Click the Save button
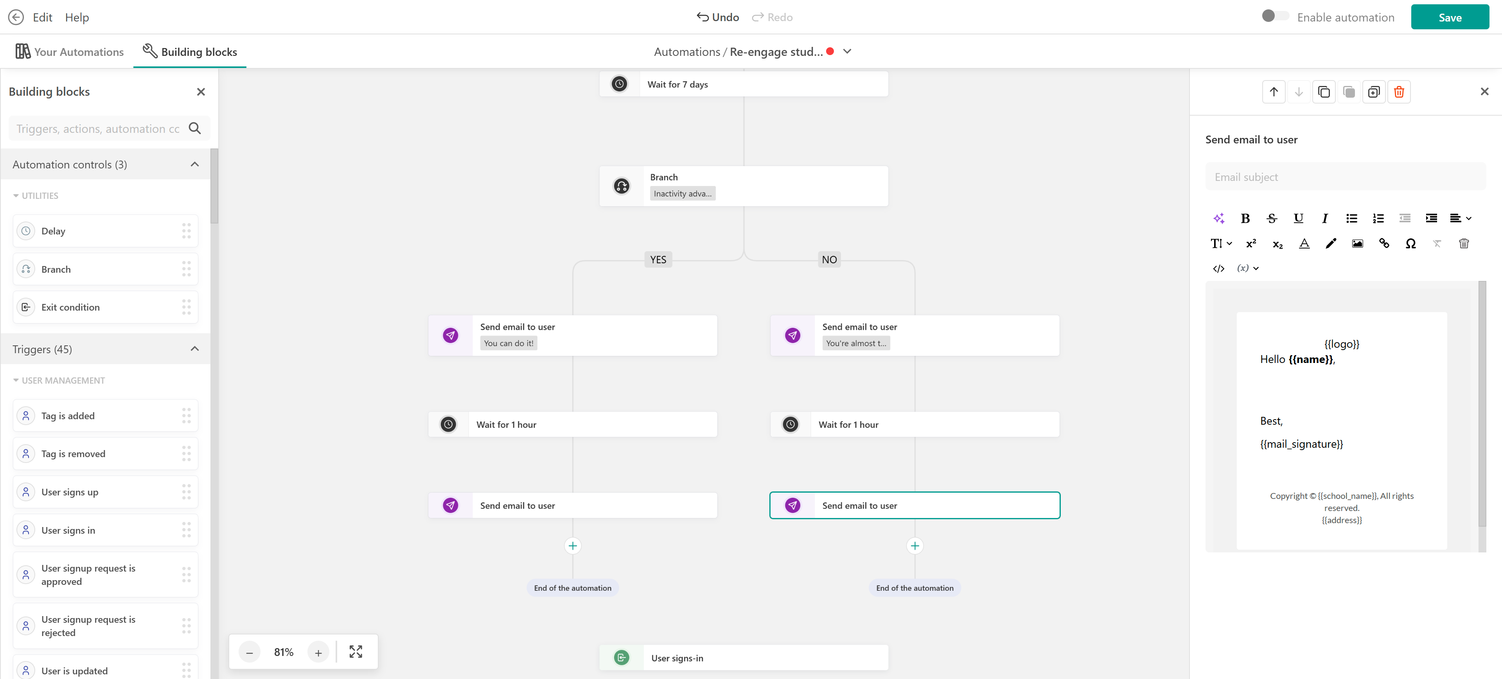 point(1449,17)
